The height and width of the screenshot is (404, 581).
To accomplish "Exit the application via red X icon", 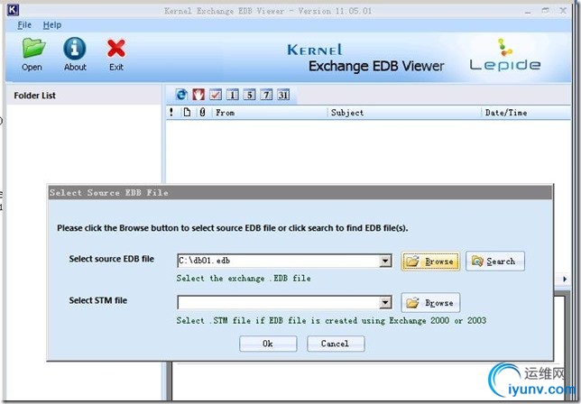I will pyautogui.click(x=116, y=54).
